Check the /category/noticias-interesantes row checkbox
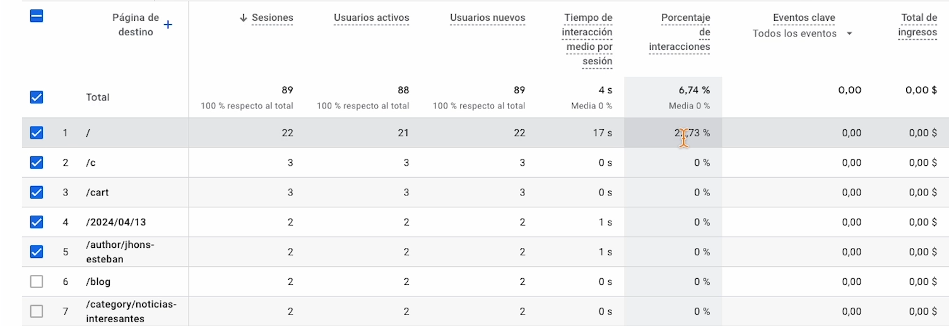The image size is (949, 326). pyautogui.click(x=37, y=311)
